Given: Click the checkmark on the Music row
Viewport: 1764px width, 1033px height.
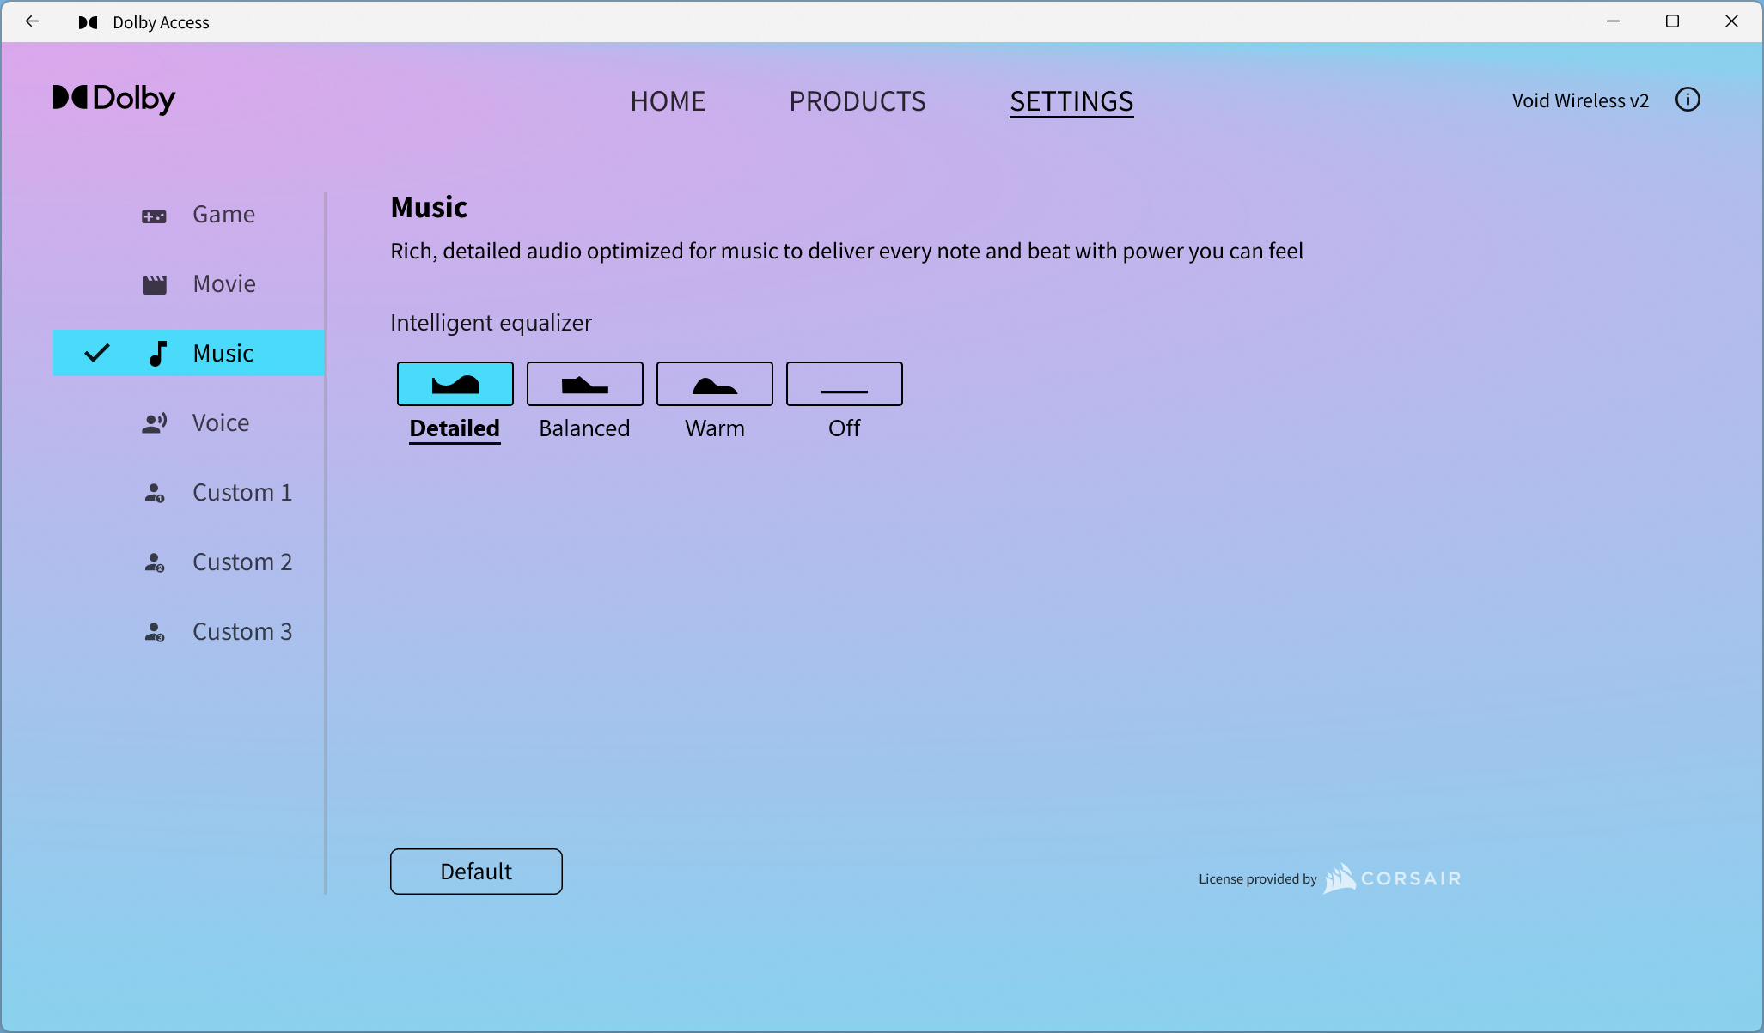Looking at the screenshot, I should [97, 352].
